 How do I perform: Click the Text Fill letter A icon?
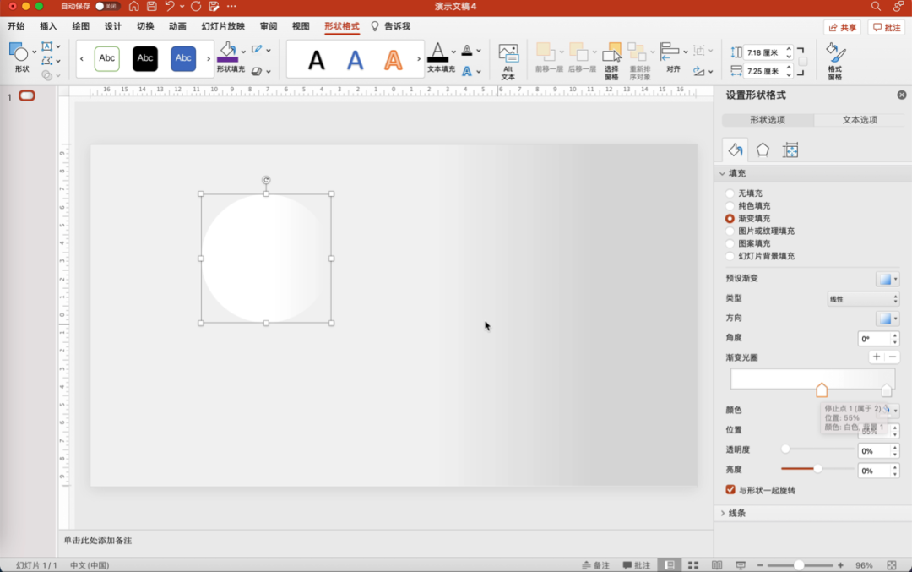pyautogui.click(x=437, y=52)
